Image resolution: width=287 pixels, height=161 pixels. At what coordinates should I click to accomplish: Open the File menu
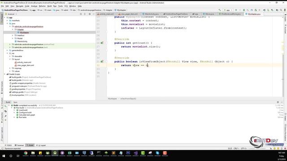coord(2,6)
